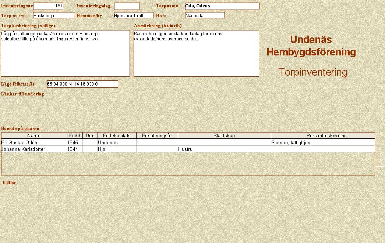Click the Hustru relationship cell
This screenshot has height=243, width=385.
(x=224, y=149)
